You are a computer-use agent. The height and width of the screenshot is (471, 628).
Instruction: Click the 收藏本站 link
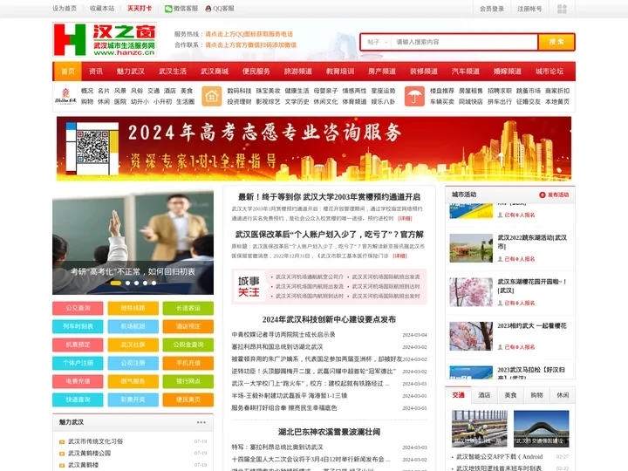click(102, 9)
